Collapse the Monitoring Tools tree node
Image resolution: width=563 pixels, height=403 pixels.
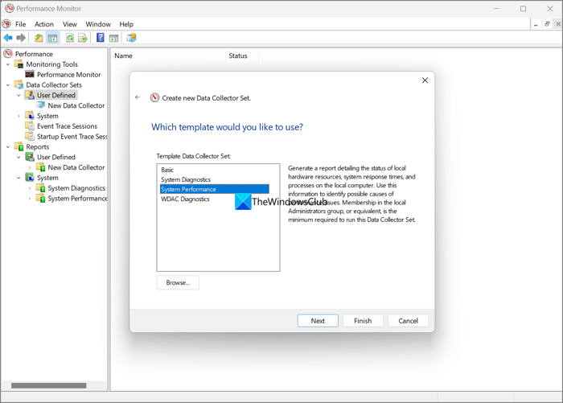[8, 64]
